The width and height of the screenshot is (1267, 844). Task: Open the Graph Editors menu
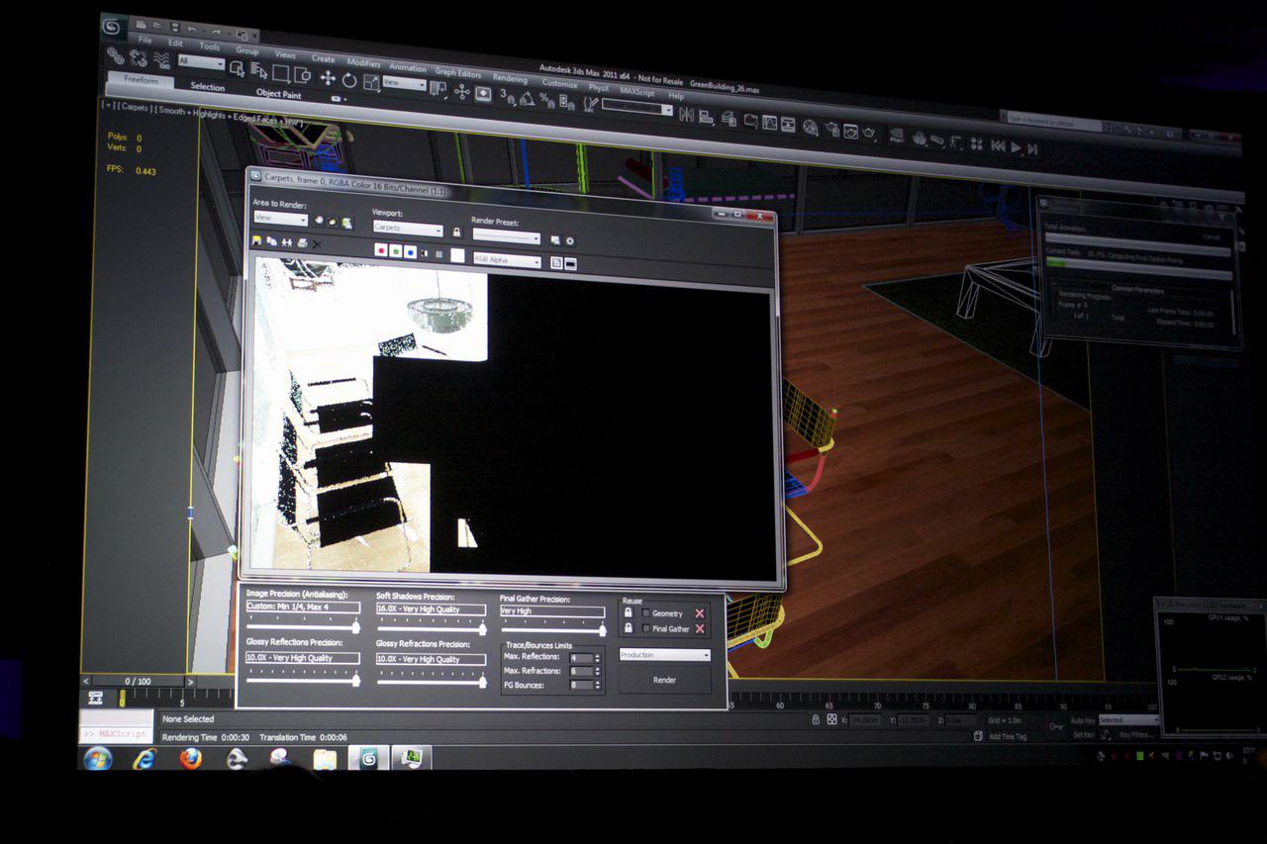tap(457, 72)
